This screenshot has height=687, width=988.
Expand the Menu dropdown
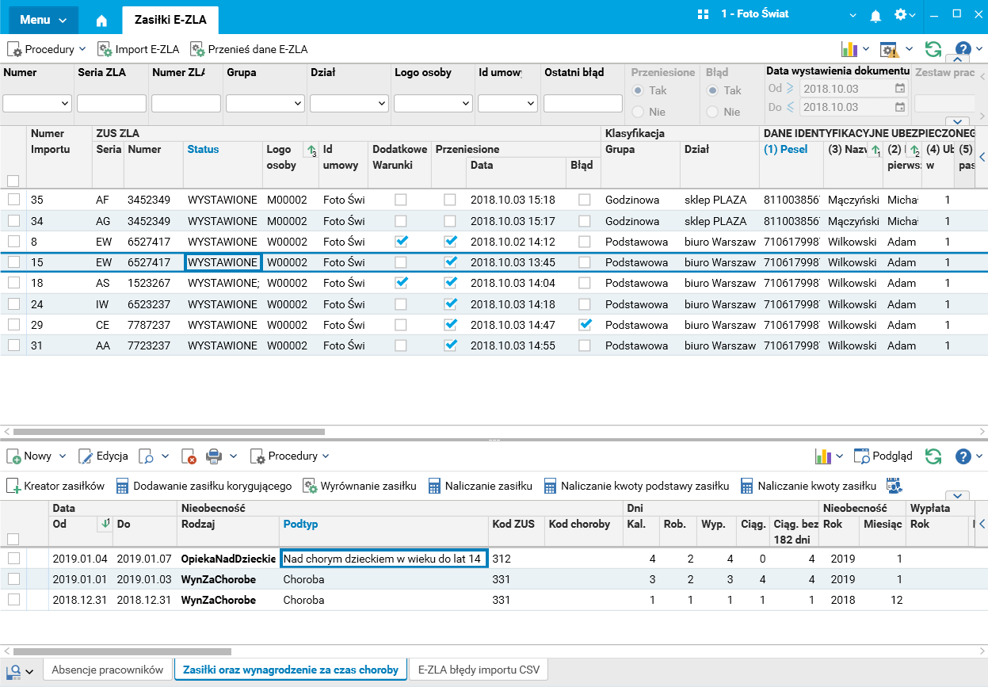pyautogui.click(x=44, y=20)
